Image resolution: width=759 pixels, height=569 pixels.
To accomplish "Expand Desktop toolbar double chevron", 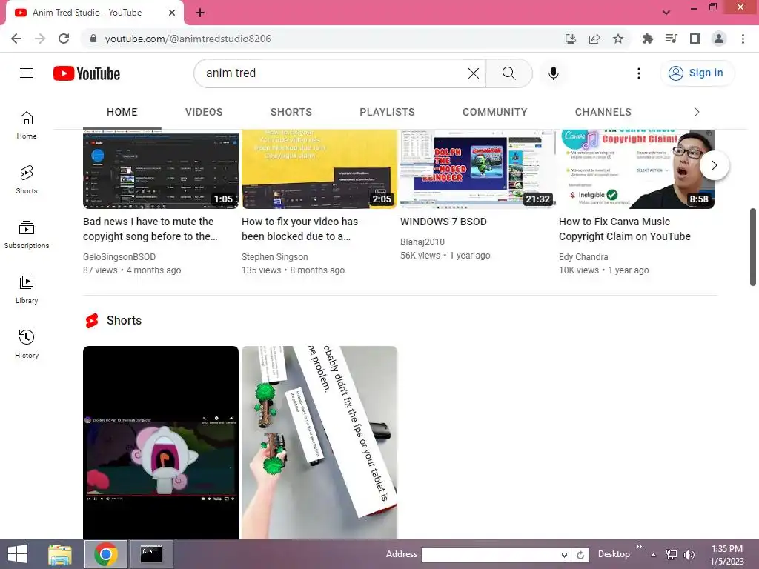I will coord(638,546).
